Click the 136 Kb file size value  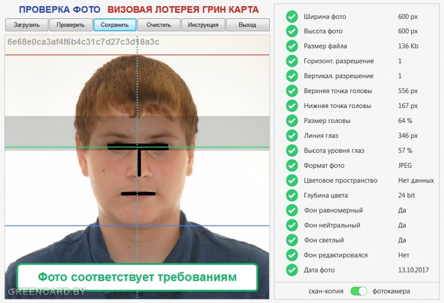tap(408, 46)
